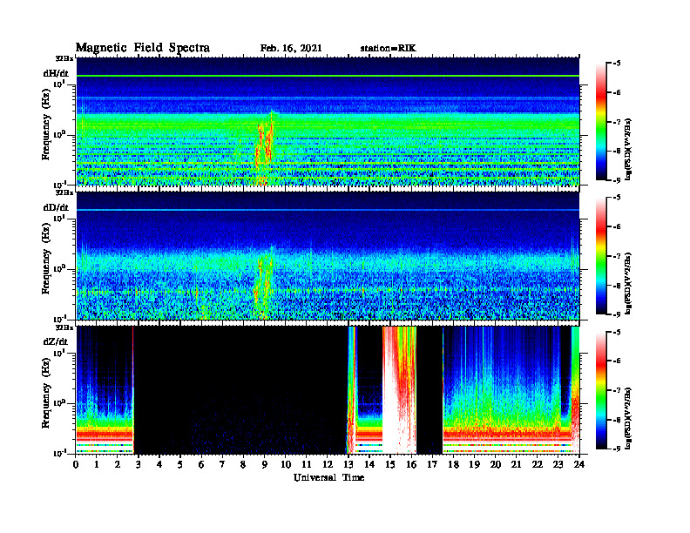Viewport: 690px width, 533px height.
Task: Click the black data gap in dZ/dt panel
Action: (x=240, y=390)
